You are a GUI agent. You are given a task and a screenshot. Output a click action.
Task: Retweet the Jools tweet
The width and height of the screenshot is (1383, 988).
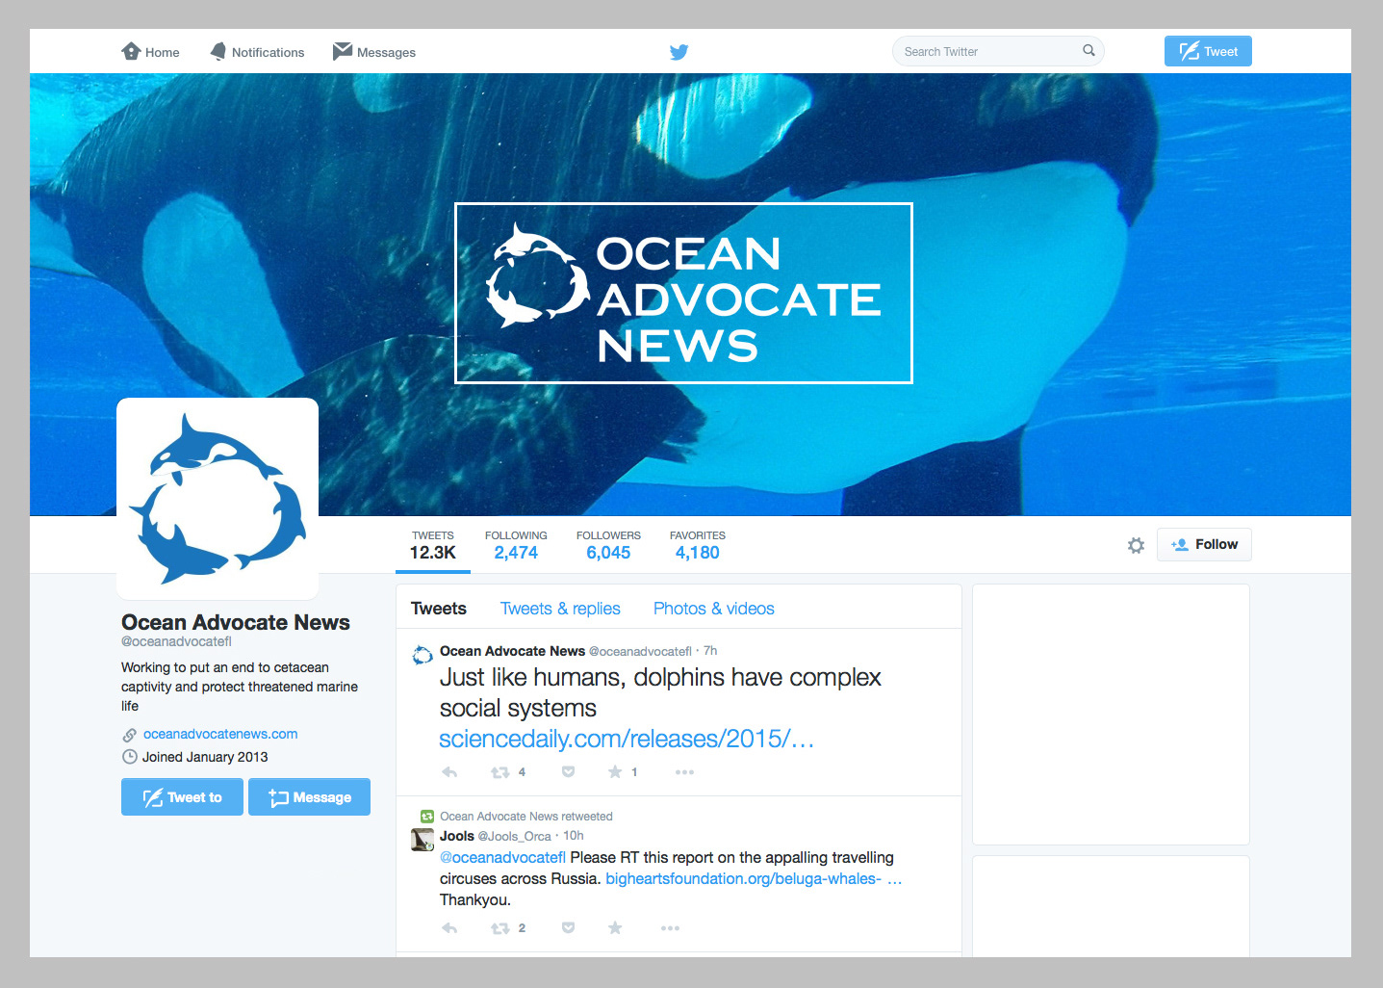click(x=500, y=928)
